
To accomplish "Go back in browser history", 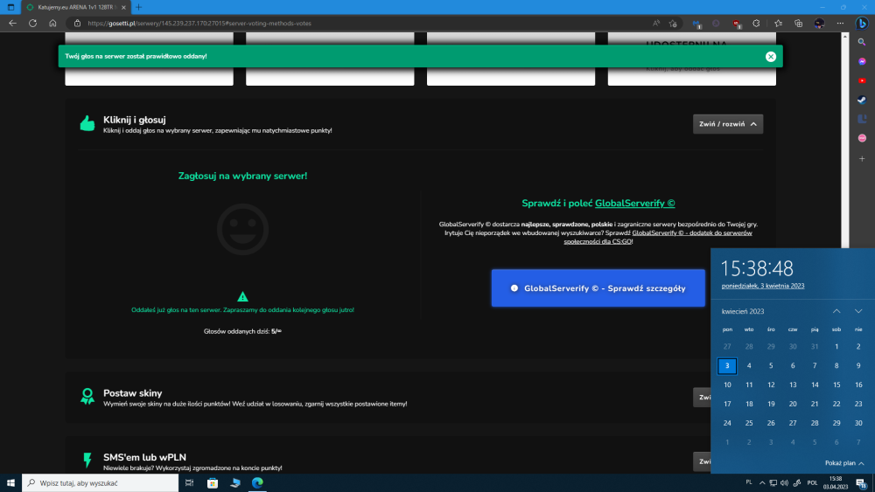I will [x=12, y=24].
